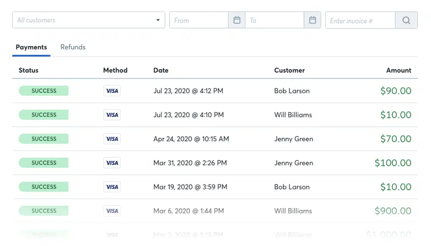Click the Visa icon in the $70.00 payment row
Image resolution: width=431 pixels, height=246 pixels.
(x=112, y=139)
